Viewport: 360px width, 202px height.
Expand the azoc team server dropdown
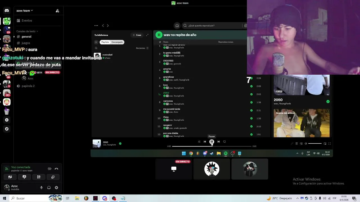coord(25,11)
